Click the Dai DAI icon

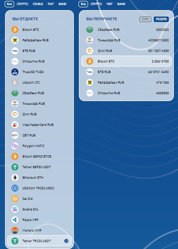pos(15,198)
